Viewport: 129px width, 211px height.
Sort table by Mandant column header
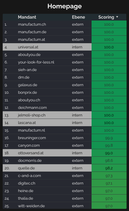[27, 17]
